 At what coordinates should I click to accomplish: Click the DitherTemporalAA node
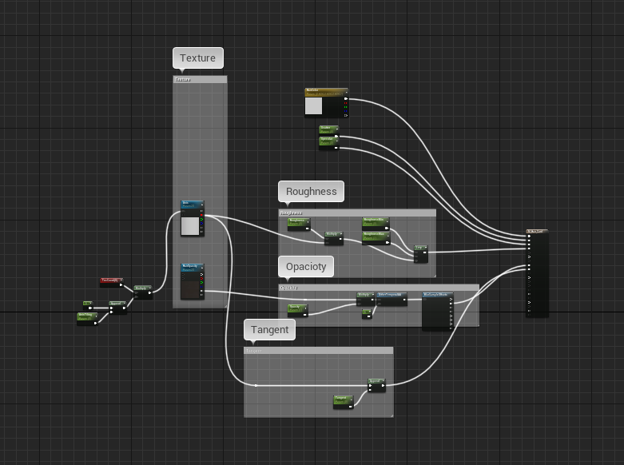[391, 295]
